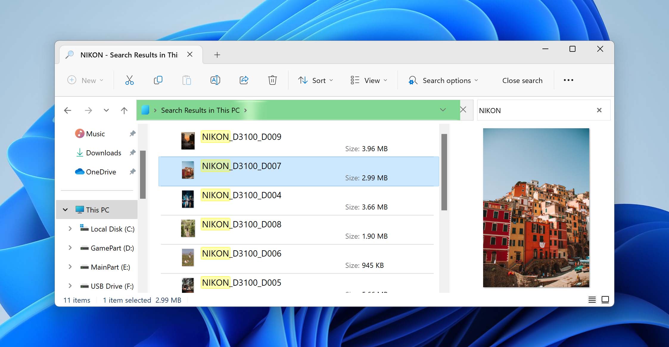Click thumbnail of NIKON_D3100_D006
The height and width of the screenshot is (347, 669).
pyautogui.click(x=188, y=257)
